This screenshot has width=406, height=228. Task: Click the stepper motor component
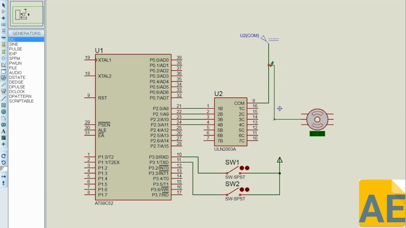[317, 119]
